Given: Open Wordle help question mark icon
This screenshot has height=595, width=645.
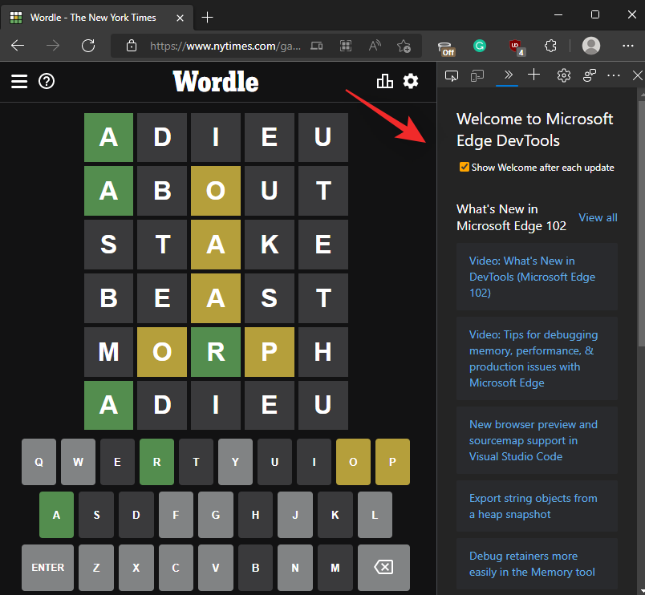Looking at the screenshot, I should (x=47, y=81).
